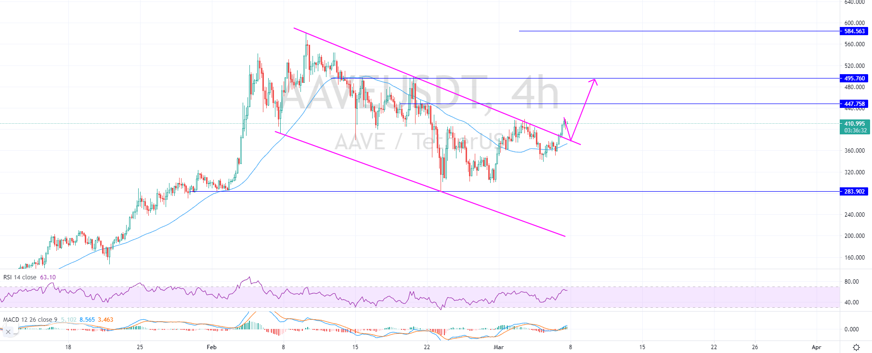Image resolution: width=872 pixels, height=353 pixels.
Task: Click the RSI scale label 40.00
Action: (x=852, y=303)
